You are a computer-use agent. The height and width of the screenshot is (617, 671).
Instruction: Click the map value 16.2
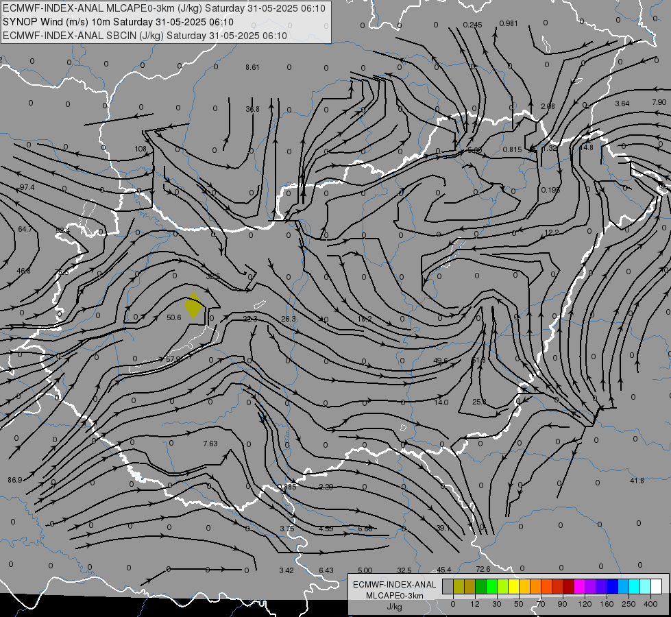click(x=364, y=319)
